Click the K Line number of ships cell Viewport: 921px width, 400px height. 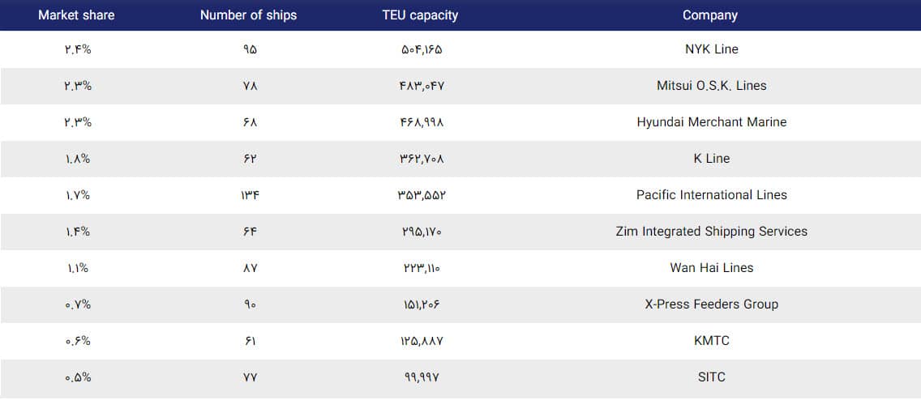249,159
